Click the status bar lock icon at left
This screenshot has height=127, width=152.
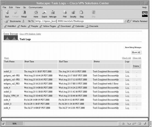4,124
